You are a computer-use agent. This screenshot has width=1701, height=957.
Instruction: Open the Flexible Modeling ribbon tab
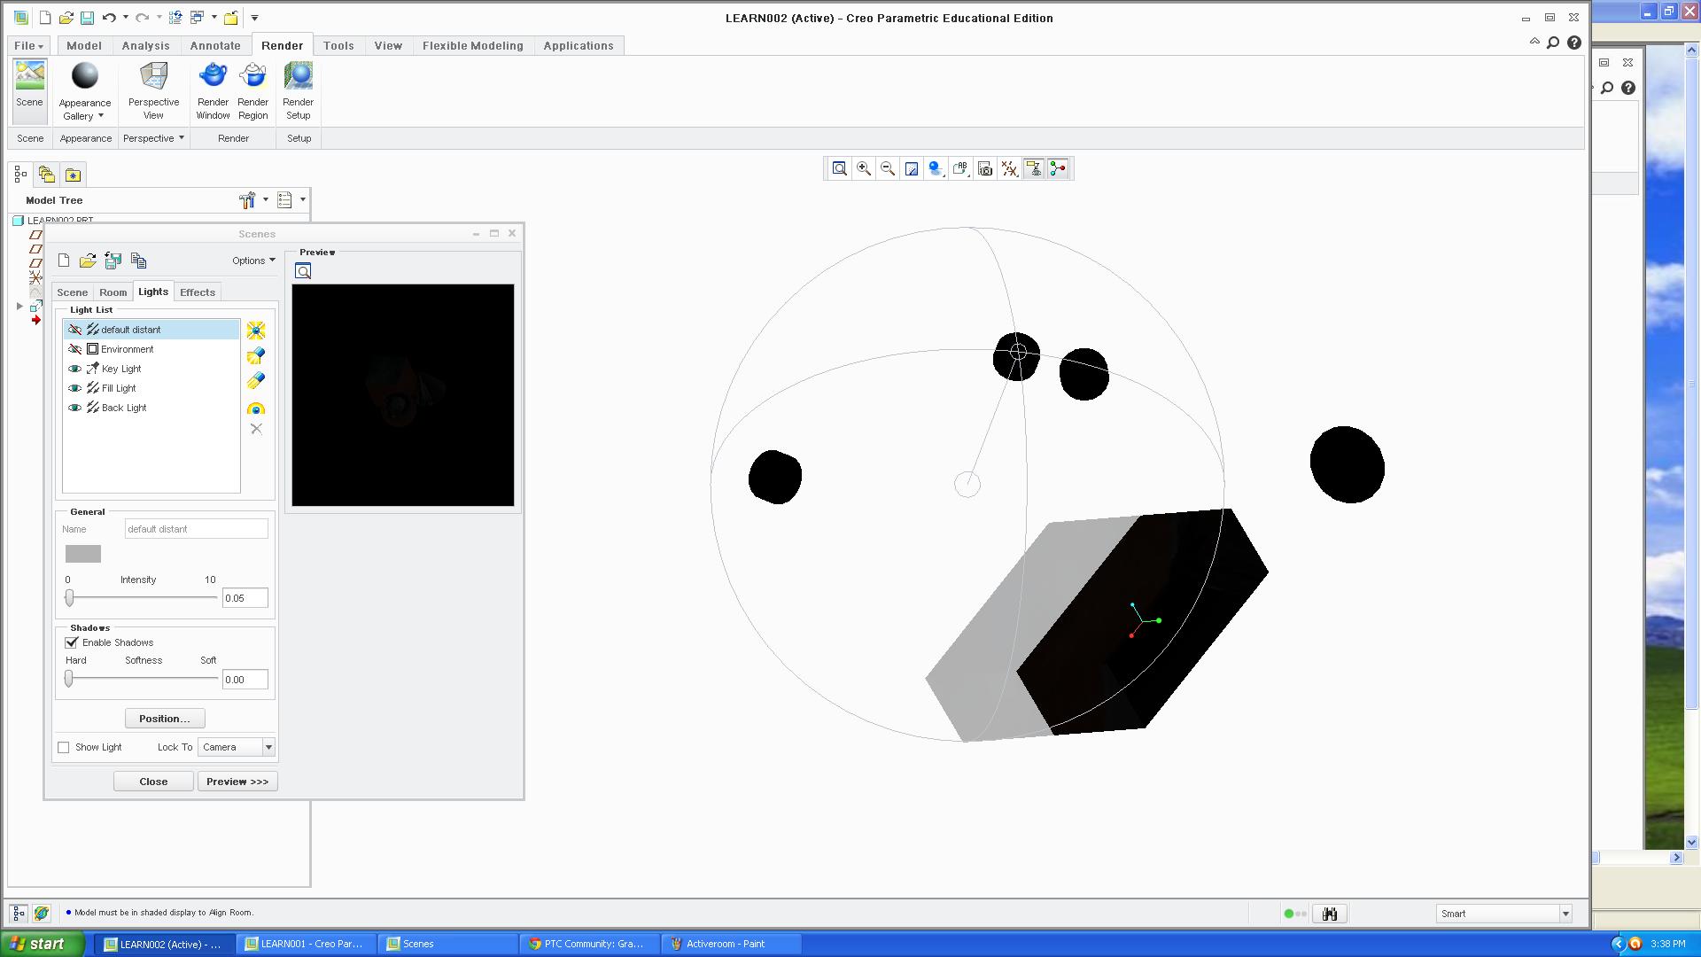472,46
